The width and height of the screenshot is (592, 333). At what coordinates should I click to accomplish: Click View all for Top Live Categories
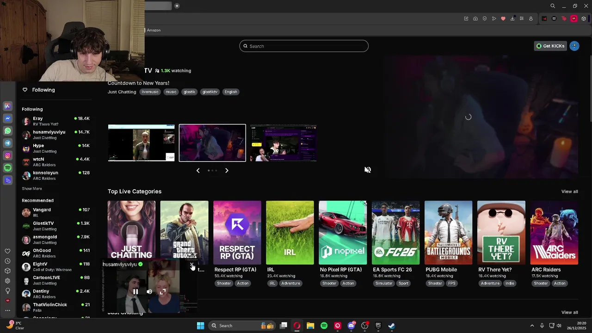569,191
